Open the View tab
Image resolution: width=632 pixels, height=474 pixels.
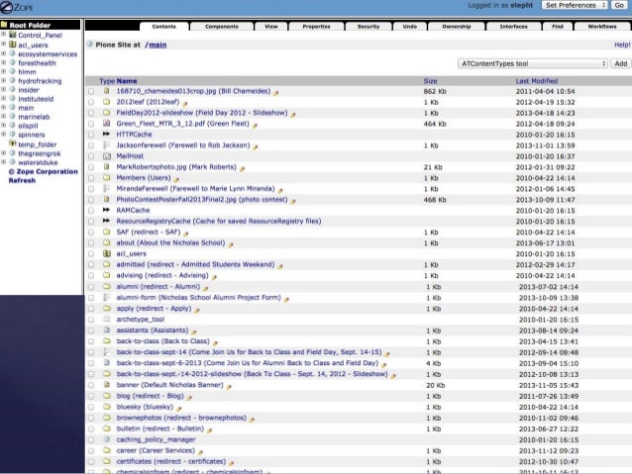(x=271, y=26)
